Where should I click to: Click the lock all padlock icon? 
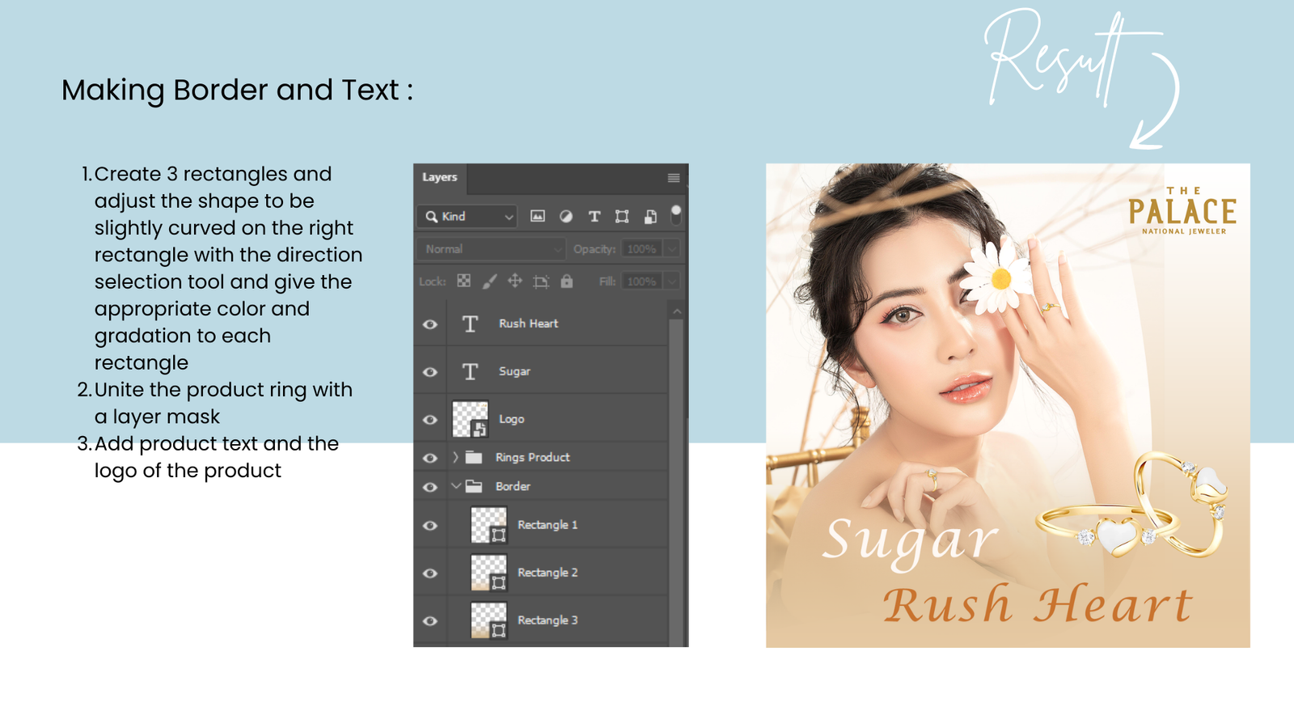(x=567, y=281)
